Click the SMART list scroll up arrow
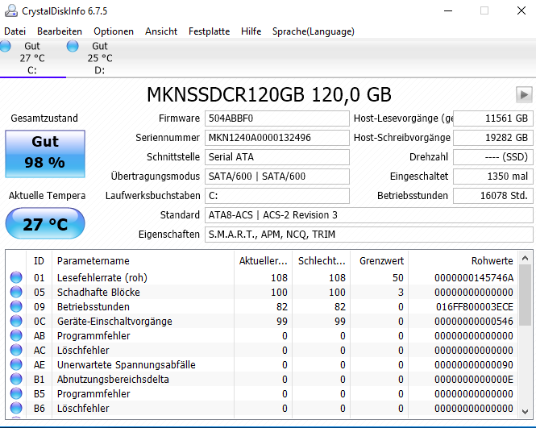Image resolution: width=536 pixels, height=428 pixels. coord(526,258)
